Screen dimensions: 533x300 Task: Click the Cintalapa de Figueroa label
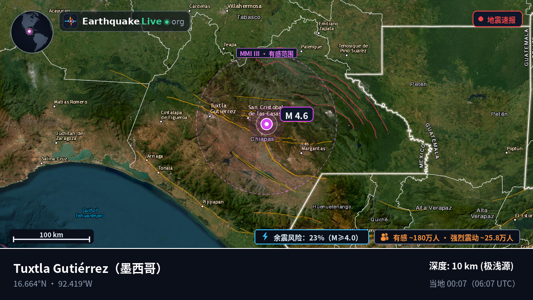pyautogui.click(x=174, y=115)
